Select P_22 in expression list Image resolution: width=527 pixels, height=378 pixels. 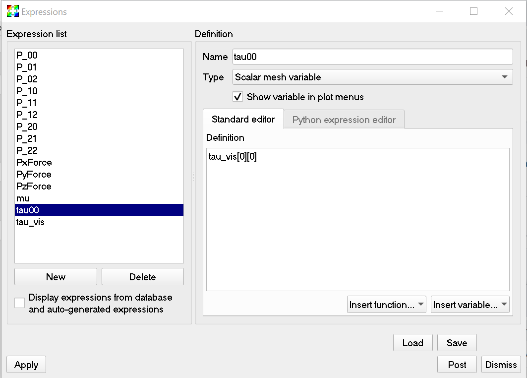click(x=99, y=150)
